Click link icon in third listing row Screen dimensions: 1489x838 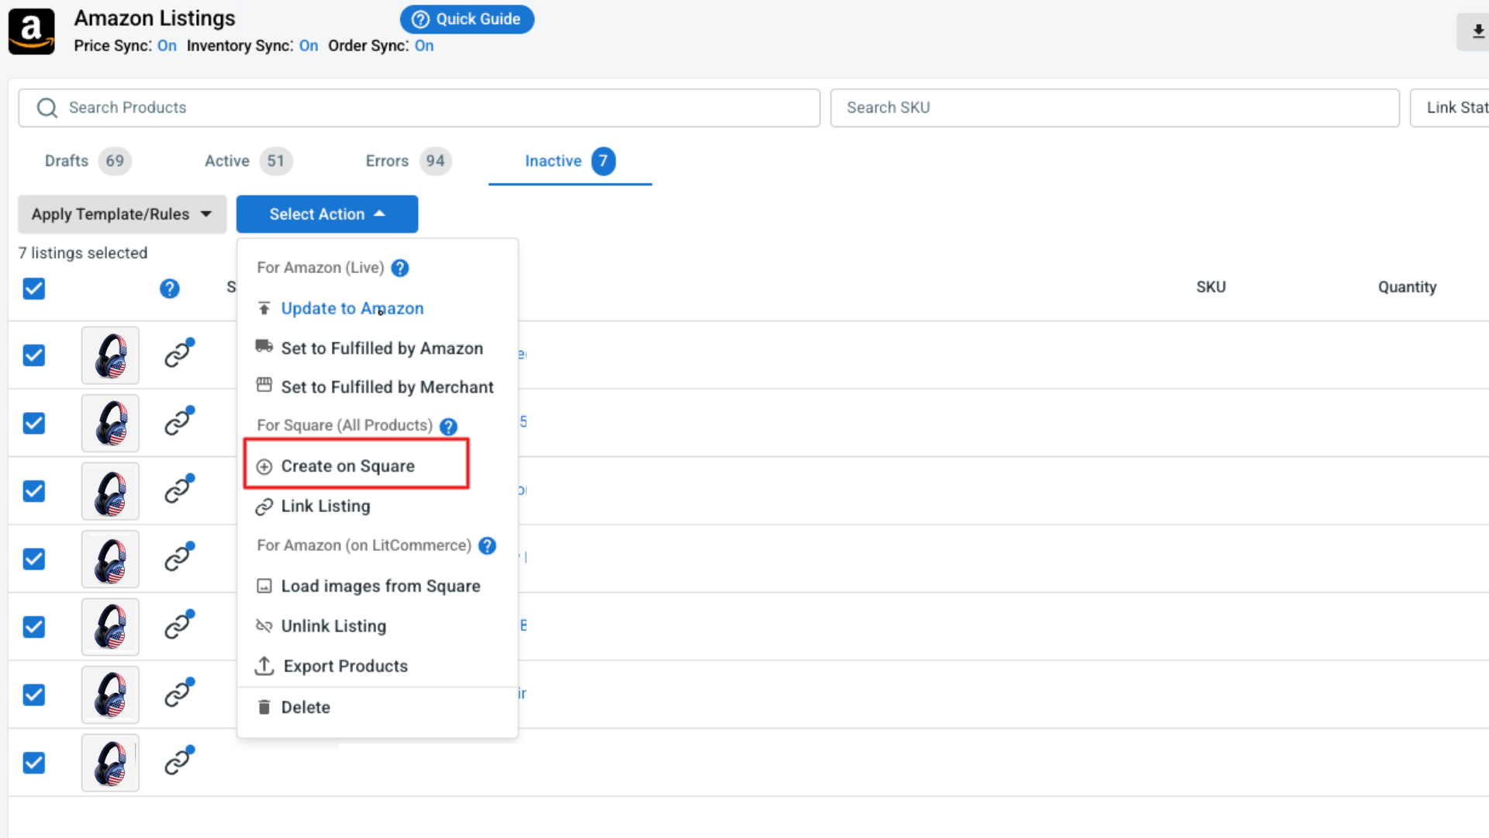click(179, 489)
